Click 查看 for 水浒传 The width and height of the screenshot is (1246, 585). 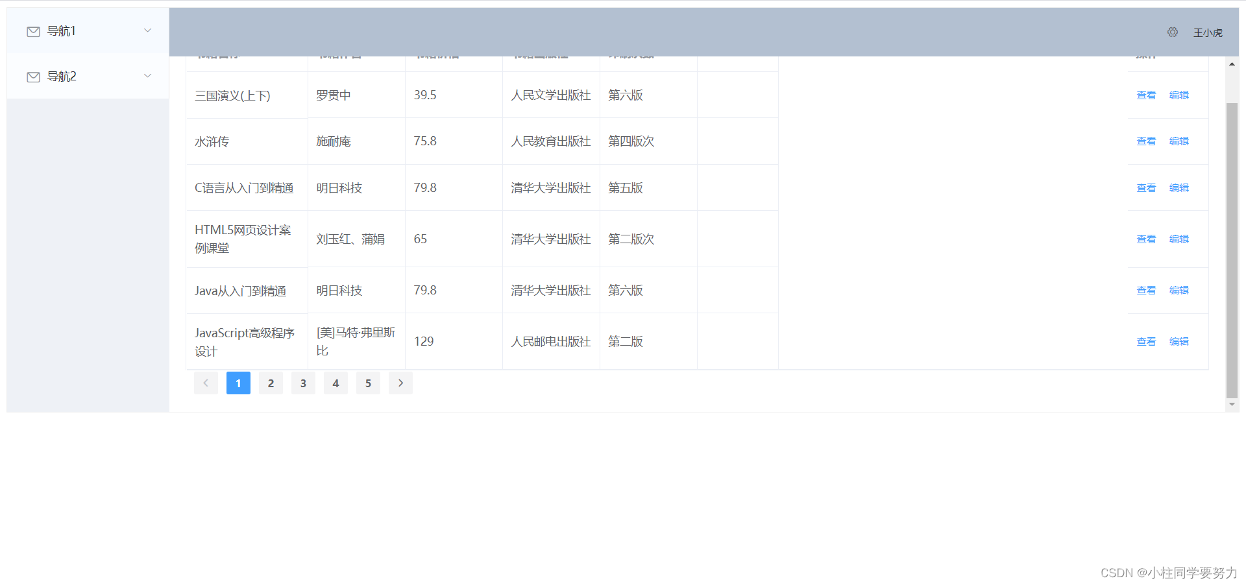point(1146,141)
